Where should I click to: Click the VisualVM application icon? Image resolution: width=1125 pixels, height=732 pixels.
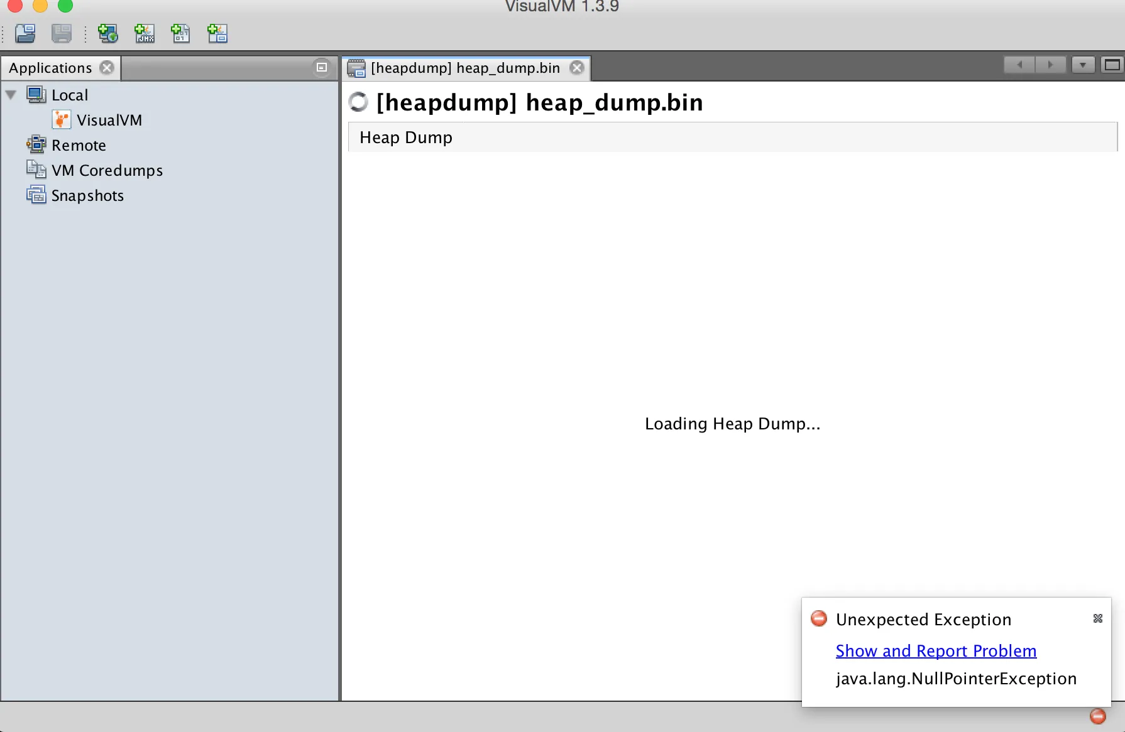[62, 119]
